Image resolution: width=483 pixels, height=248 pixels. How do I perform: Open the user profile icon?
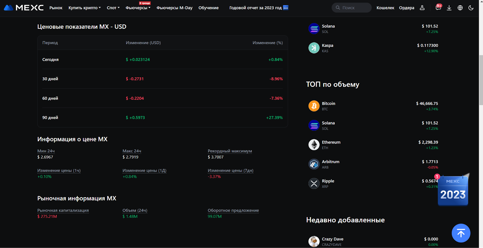(x=422, y=8)
